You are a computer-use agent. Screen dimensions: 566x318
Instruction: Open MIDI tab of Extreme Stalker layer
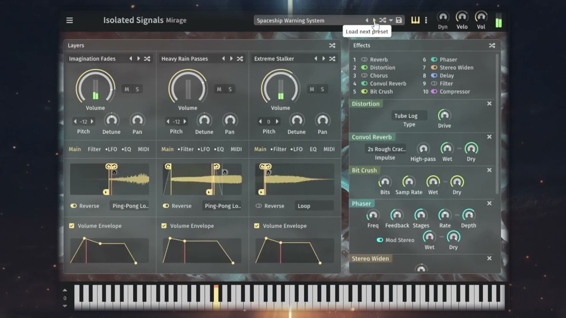(x=329, y=149)
